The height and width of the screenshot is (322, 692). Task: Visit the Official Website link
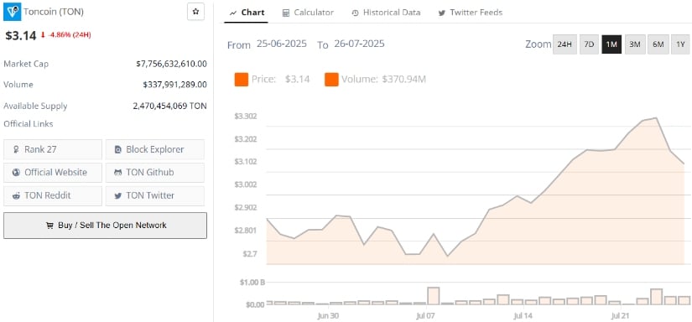pos(53,173)
